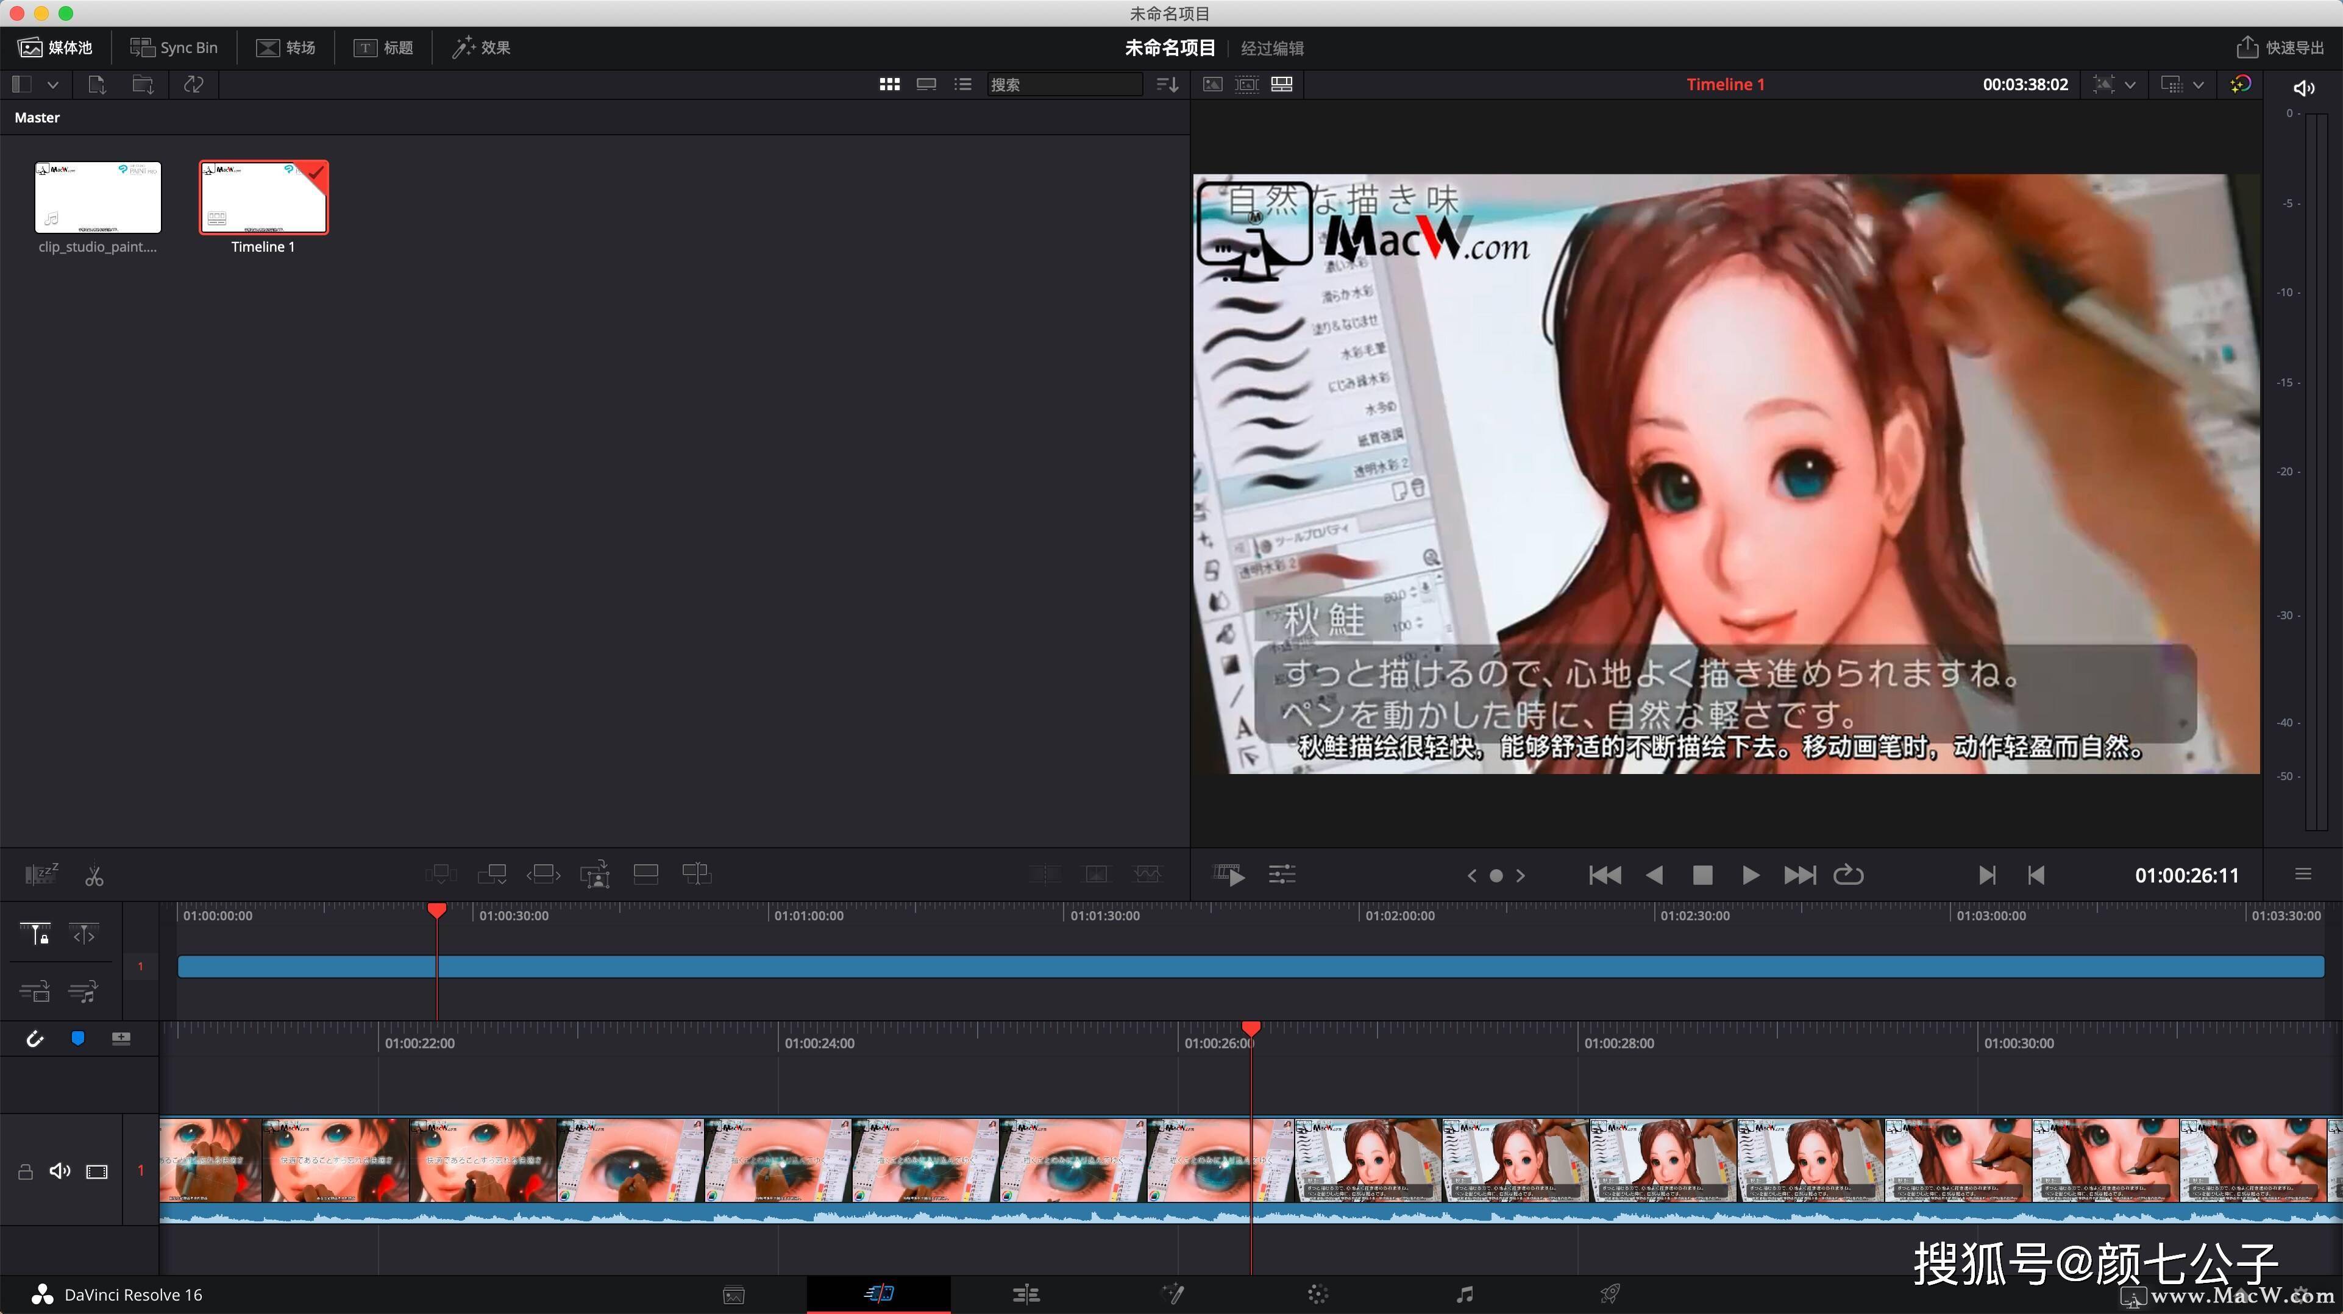The height and width of the screenshot is (1314, 2343).
Task: Open the Timeline 1 name selector
Action: coord(1724,85)
